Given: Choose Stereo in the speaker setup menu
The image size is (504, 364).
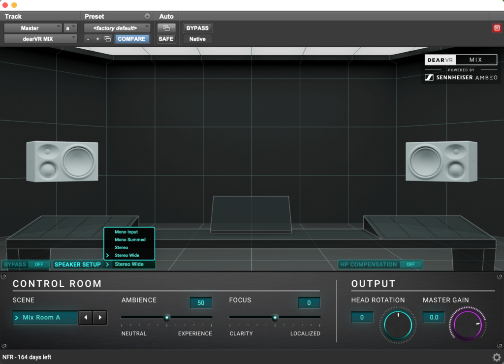Looking at the screenshot, I should [x=122, y=248].
